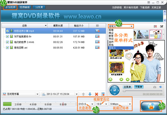Open the DVD-9 disc type dropdown
The height and width of the screenshot is (115, 167).
click(x=86, y=104)
